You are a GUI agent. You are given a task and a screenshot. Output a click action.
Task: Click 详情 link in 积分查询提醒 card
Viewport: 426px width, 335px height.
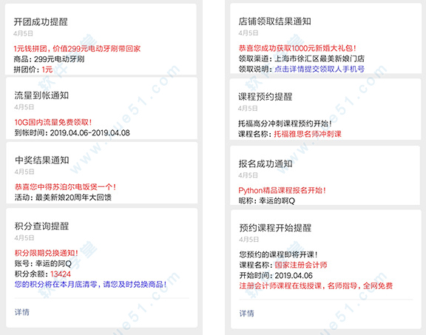(22, 312)
